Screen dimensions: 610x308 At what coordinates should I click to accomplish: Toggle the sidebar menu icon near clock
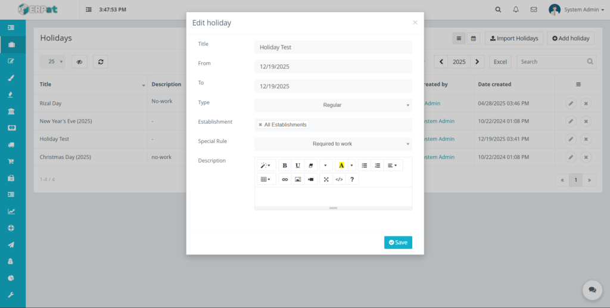tap(89, 10)
